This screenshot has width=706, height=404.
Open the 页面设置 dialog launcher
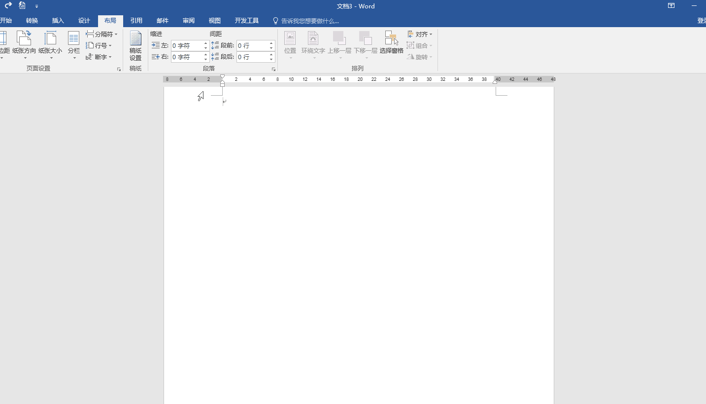point(119,70)
